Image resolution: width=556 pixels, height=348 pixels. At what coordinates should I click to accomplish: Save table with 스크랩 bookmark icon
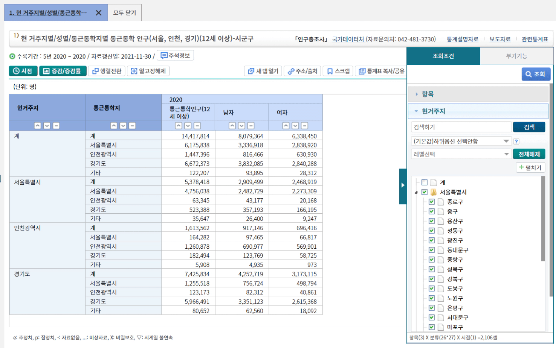338,71
